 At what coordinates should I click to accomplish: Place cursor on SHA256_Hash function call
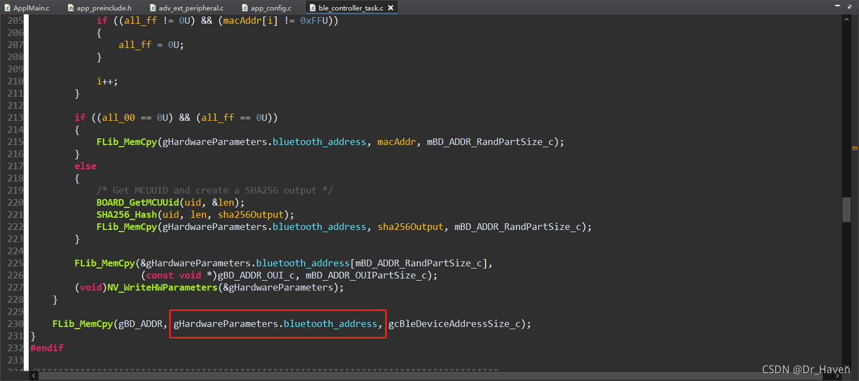point(127,214)
